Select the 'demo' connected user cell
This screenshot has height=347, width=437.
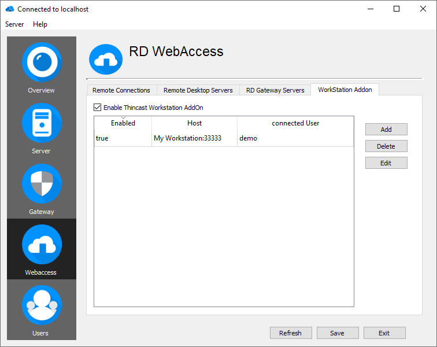click(x=295, y=138)
